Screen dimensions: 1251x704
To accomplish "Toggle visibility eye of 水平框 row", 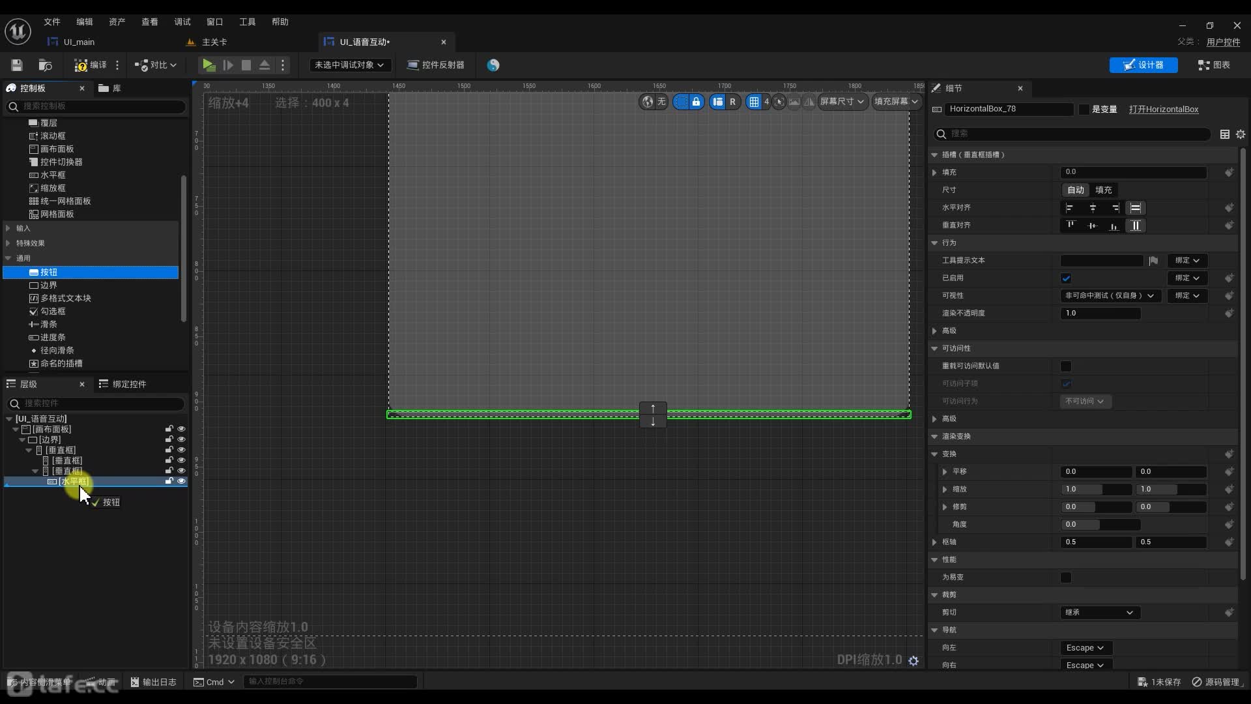I will (x=181, y=481).
